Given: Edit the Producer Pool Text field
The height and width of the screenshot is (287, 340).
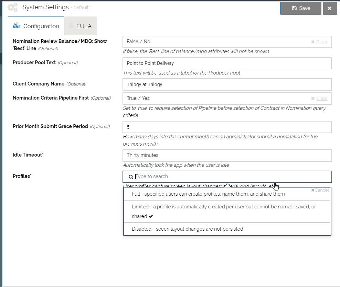Looking at the screenshot, I should click(x=227, y=63).
